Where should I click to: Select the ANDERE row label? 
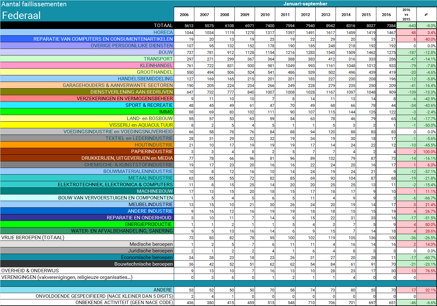[163, 290]
